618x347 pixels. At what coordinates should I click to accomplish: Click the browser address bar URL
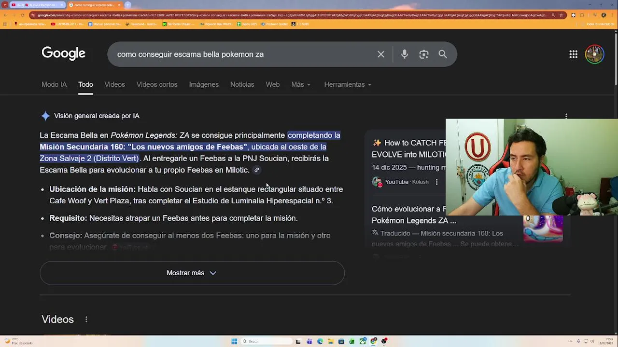[x=292, y=15]
